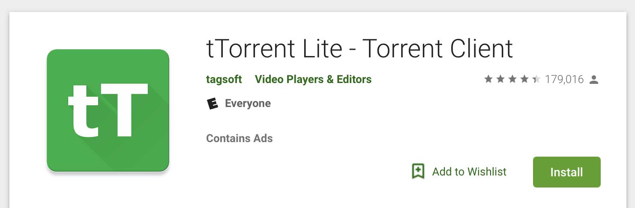Image resolution: width=635 pixels, height=208 pixels.
Task: Click the second rating star
Action: pyautogui.click(x=500, y=79)
